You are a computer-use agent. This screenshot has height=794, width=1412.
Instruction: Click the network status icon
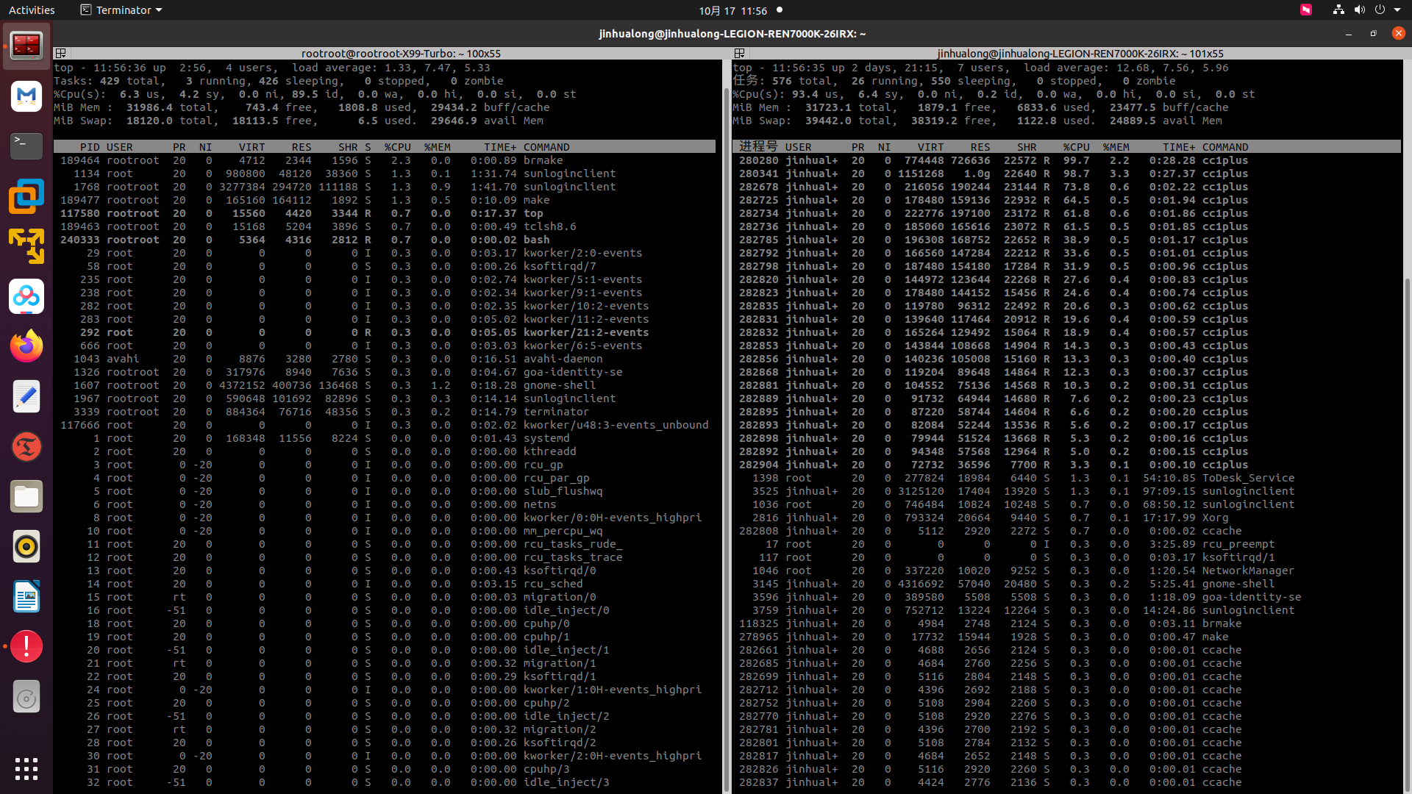click(1338, 10)
